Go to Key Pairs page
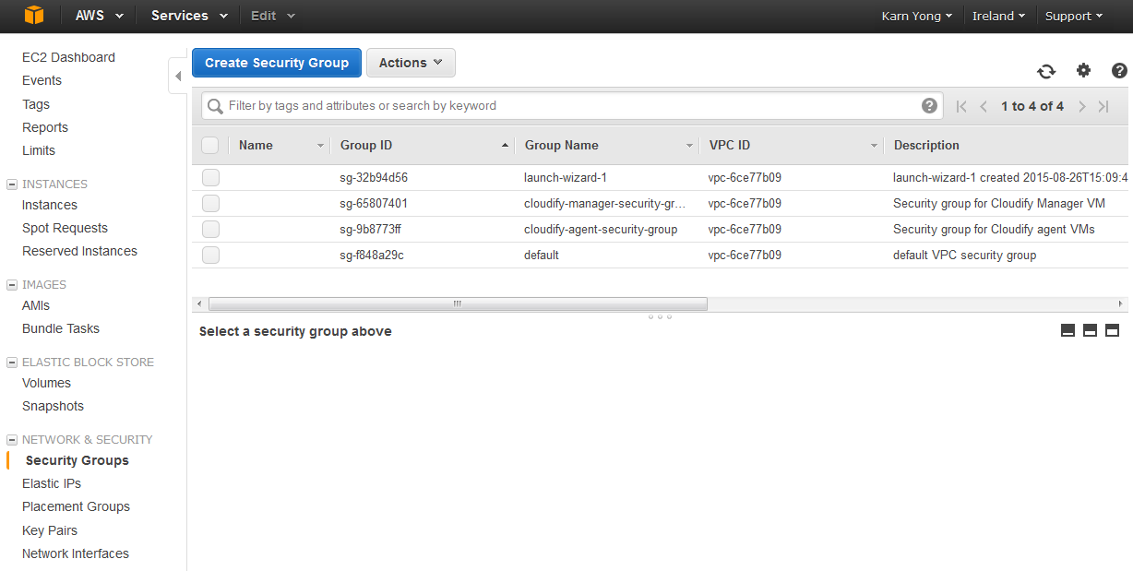The width and height of the screenshot is (1133, 571). click(50, 530)
